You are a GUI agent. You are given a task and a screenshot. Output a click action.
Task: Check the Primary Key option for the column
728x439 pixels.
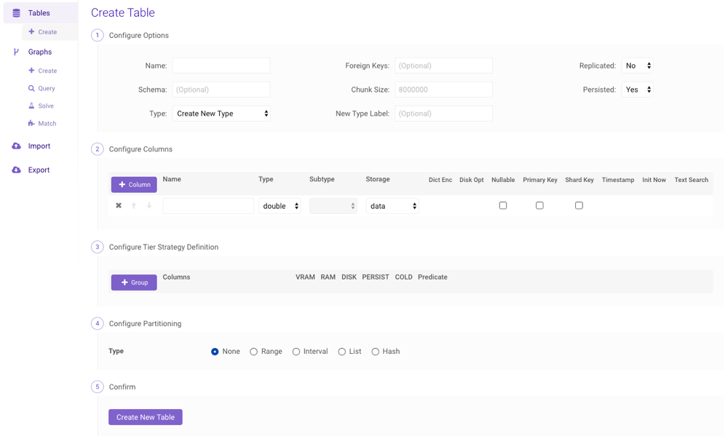click(539, 205)
